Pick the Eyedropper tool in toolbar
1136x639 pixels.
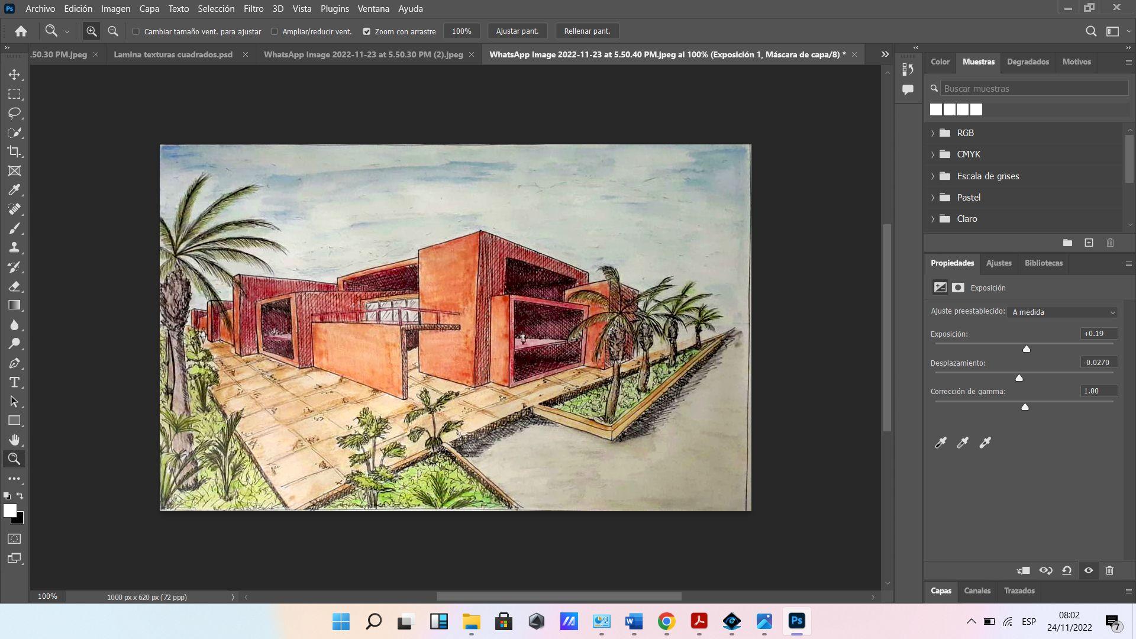pyautogui.click(x=14, y=190)
